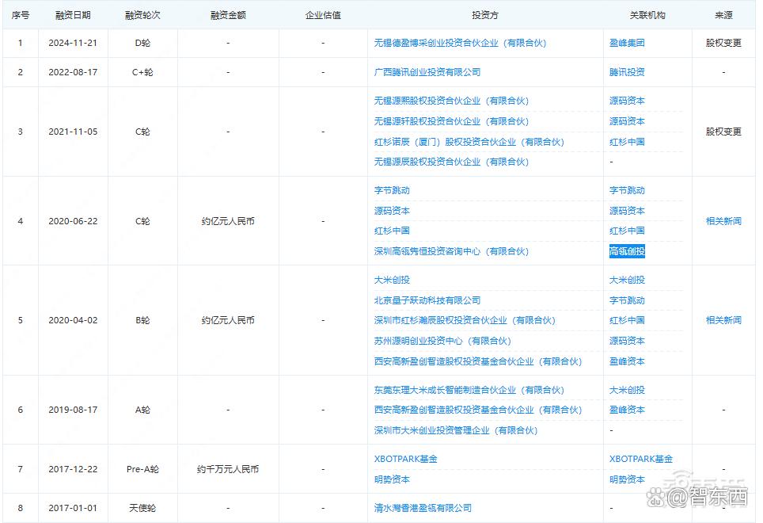Image resolution: width=763 pixels, height=523 pixels.
Task: Open 红杉中国 institution beside 红杉诺辰 investor
Action: tap(627, 142)
